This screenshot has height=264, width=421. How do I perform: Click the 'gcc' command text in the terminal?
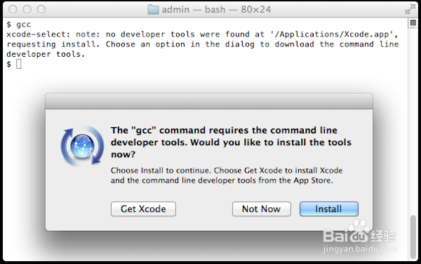click(x=24, y=25)
